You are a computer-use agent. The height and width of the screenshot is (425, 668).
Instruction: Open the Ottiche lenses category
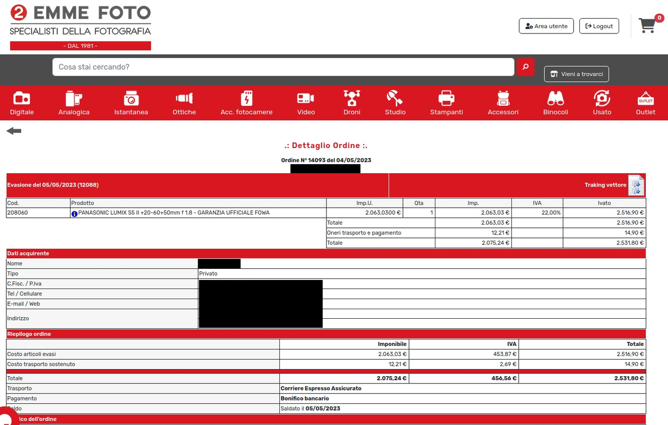click(184, 103)
